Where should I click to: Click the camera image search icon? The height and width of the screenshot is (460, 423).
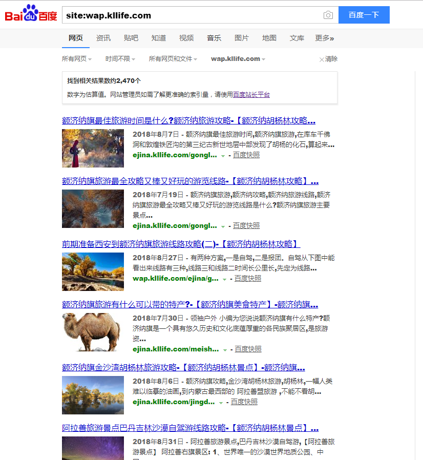pyautogui.click(x=328, y=15)
